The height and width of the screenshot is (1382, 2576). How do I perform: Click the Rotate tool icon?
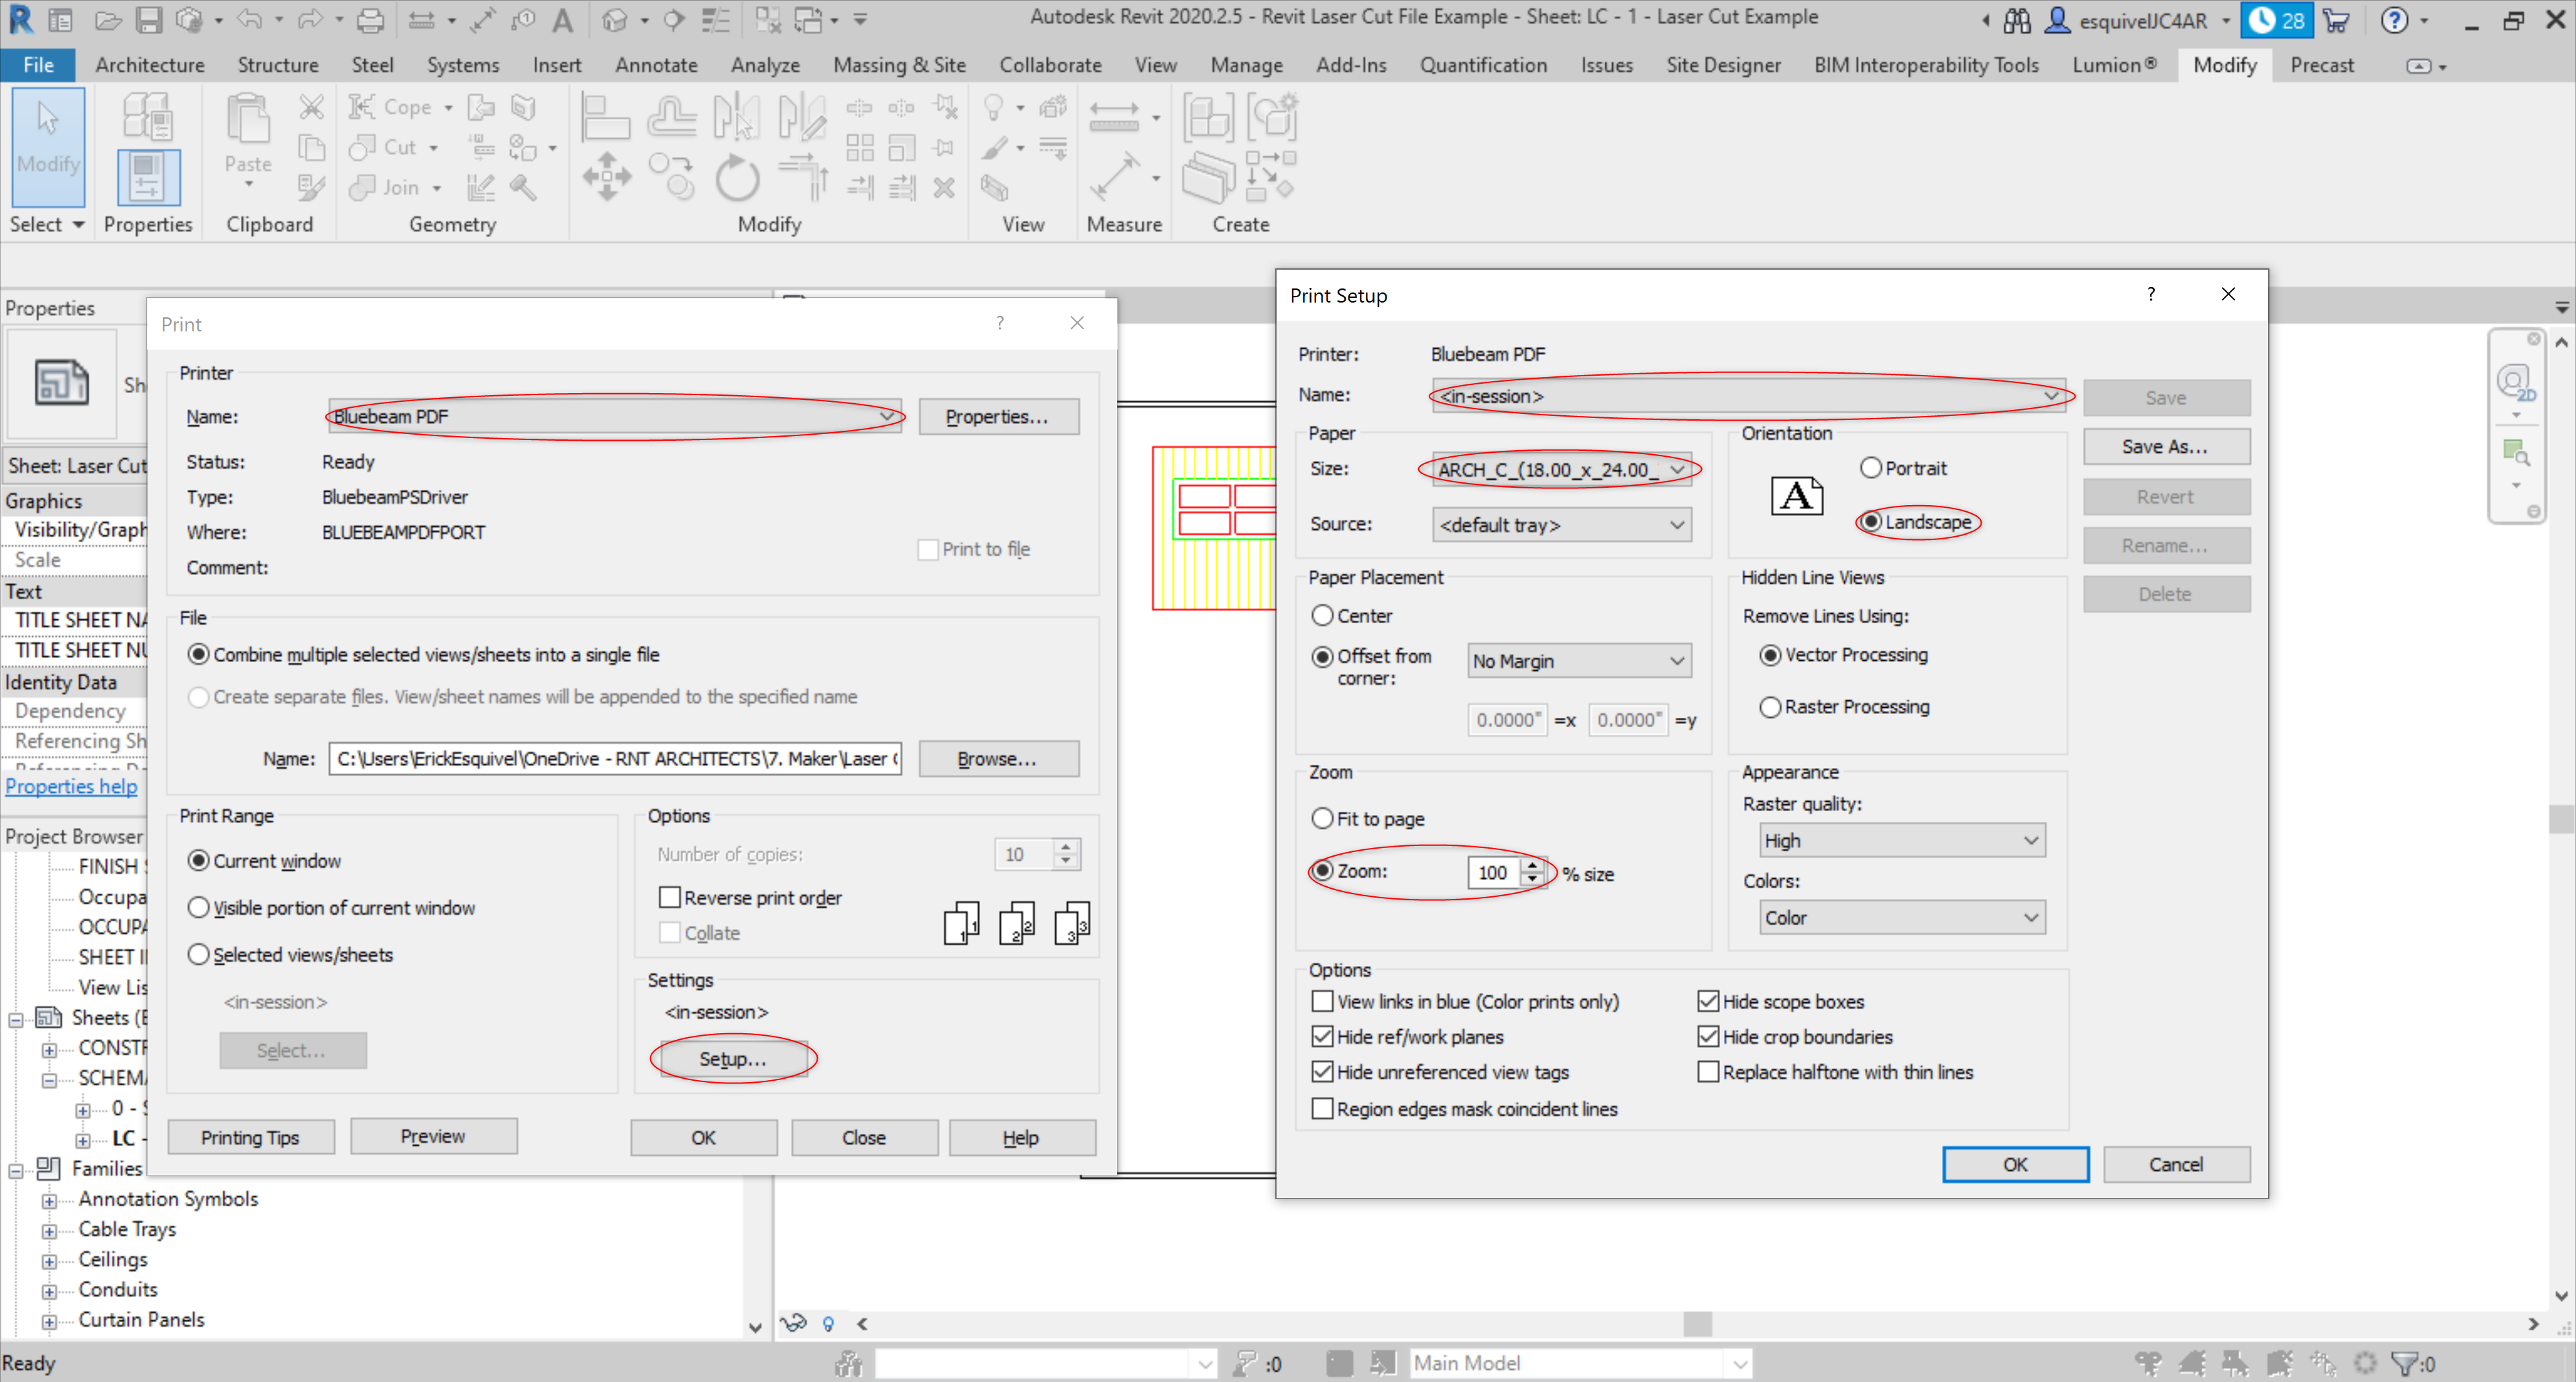738,178
